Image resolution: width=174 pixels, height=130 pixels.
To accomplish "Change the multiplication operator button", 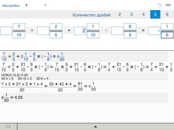I will (142, 30).
